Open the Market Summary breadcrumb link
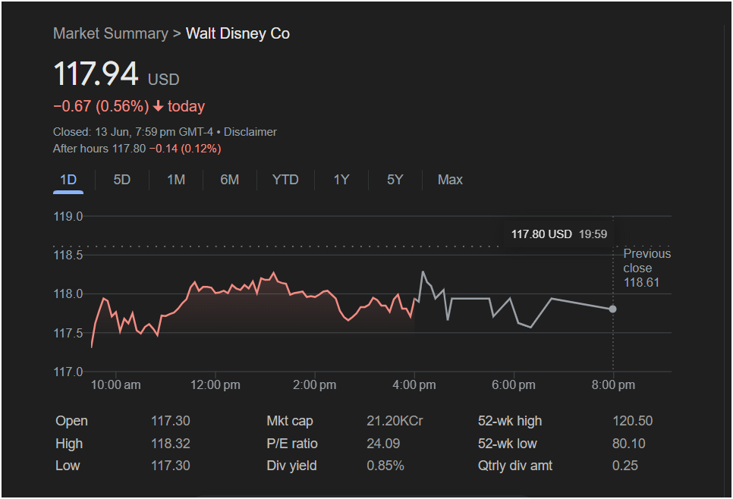733x499 pixels. tap(110, 33)
